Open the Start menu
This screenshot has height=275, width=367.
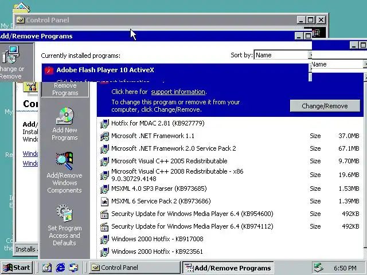(x=17, y=268)
